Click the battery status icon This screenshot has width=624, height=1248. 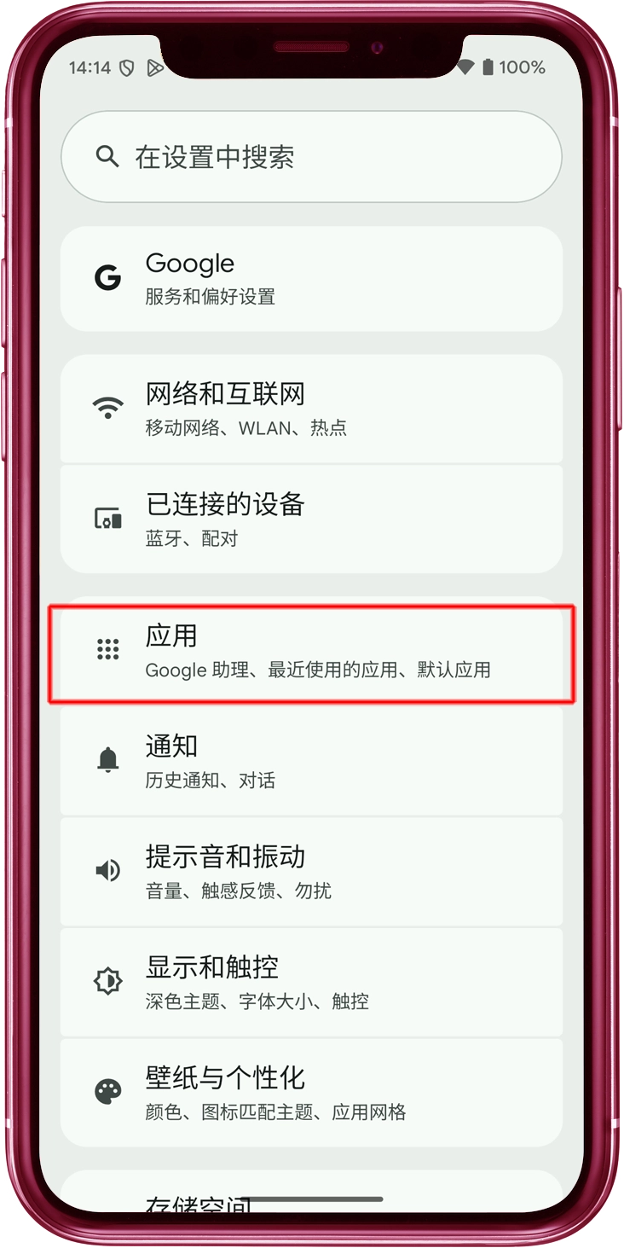tap(488, 67)
